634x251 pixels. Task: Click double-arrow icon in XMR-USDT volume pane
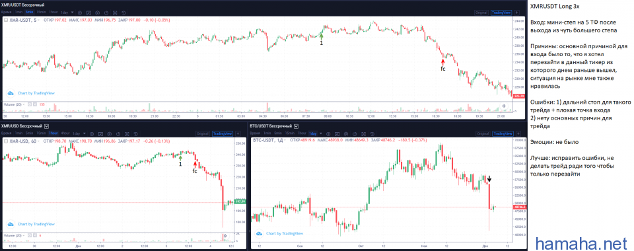pyautogui.click(x=504, y=106)
